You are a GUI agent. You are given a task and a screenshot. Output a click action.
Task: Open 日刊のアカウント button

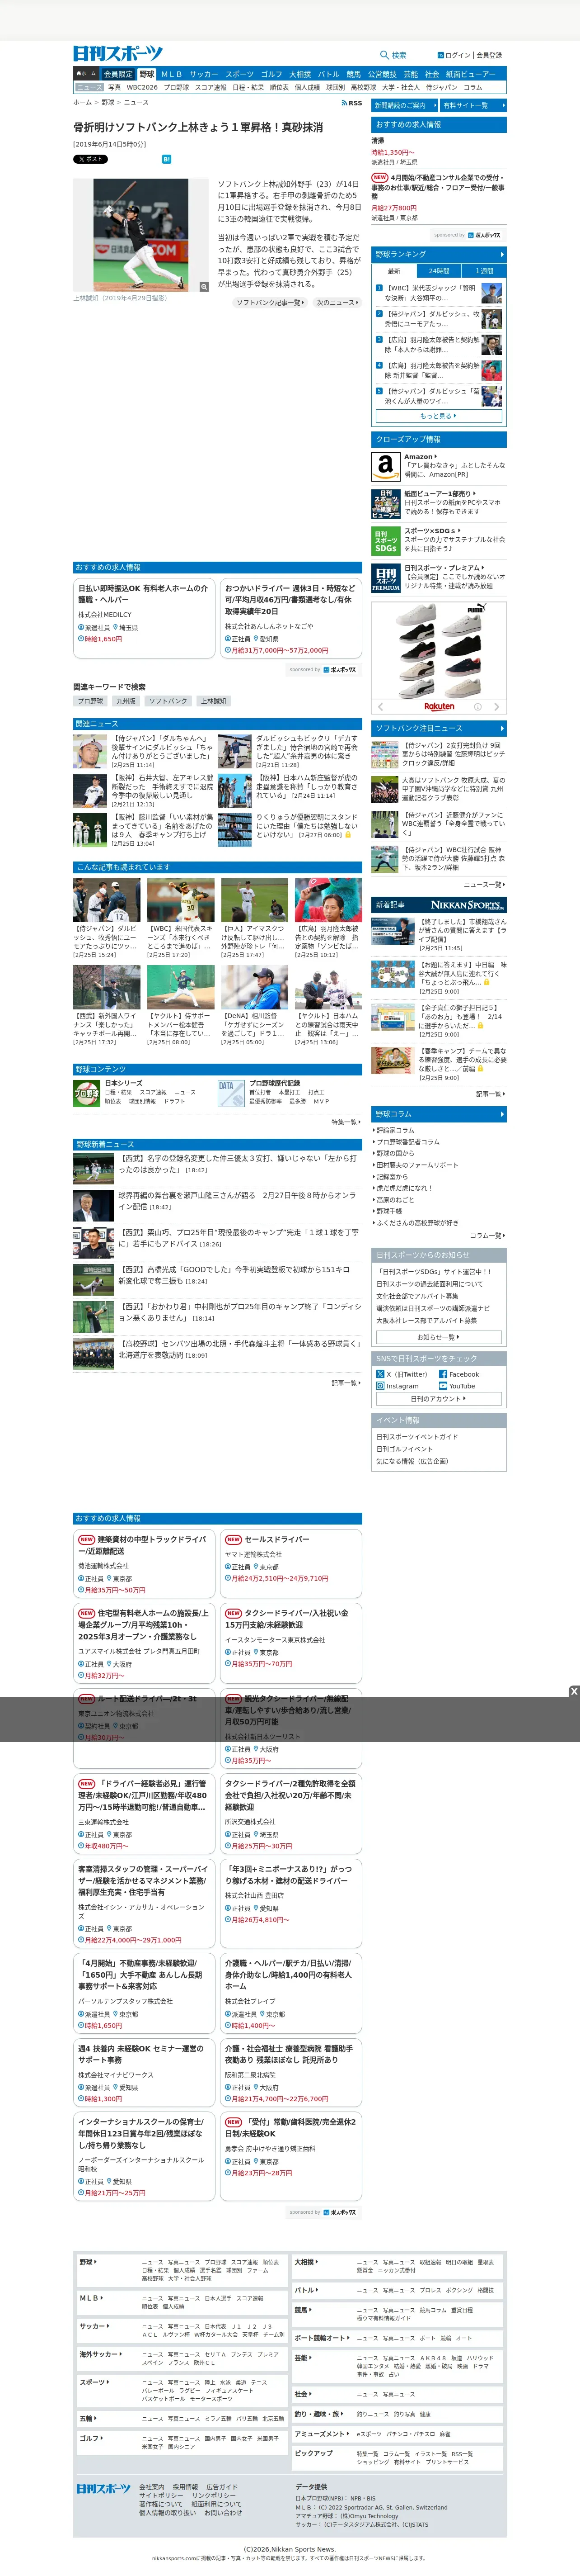(438, 1399)
